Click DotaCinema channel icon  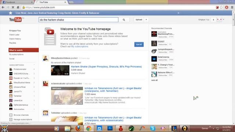coord(154,59)
